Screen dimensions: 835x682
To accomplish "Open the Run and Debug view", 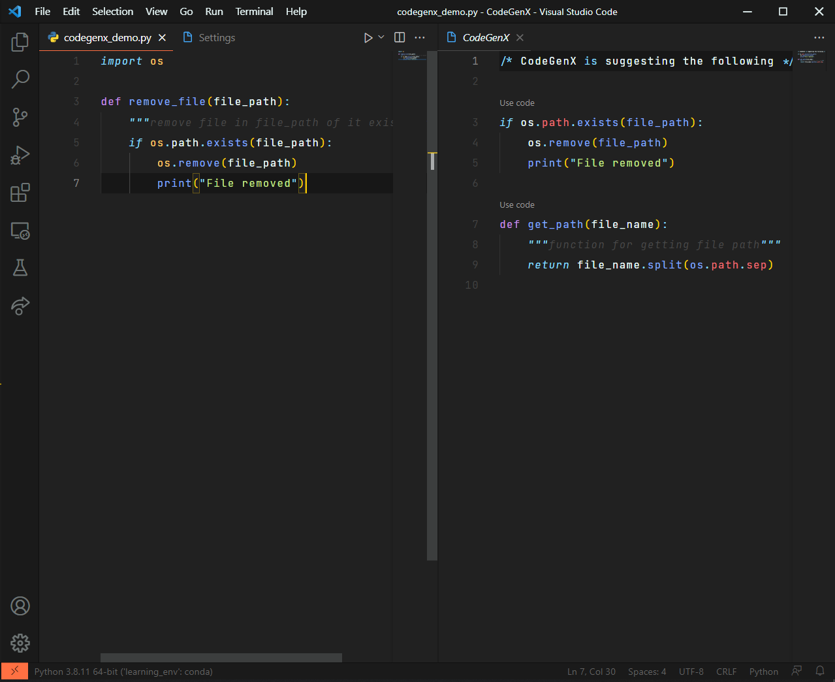I will [20, 155].
